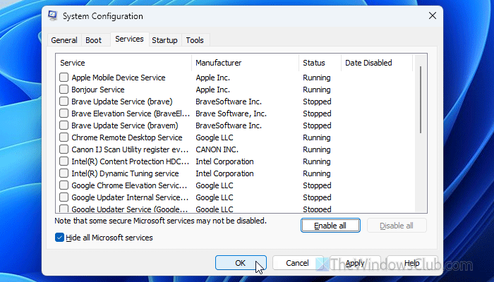Click the Cancel button
The height and width of the screenshot is (282, 494).
click(x=297, y=263)
